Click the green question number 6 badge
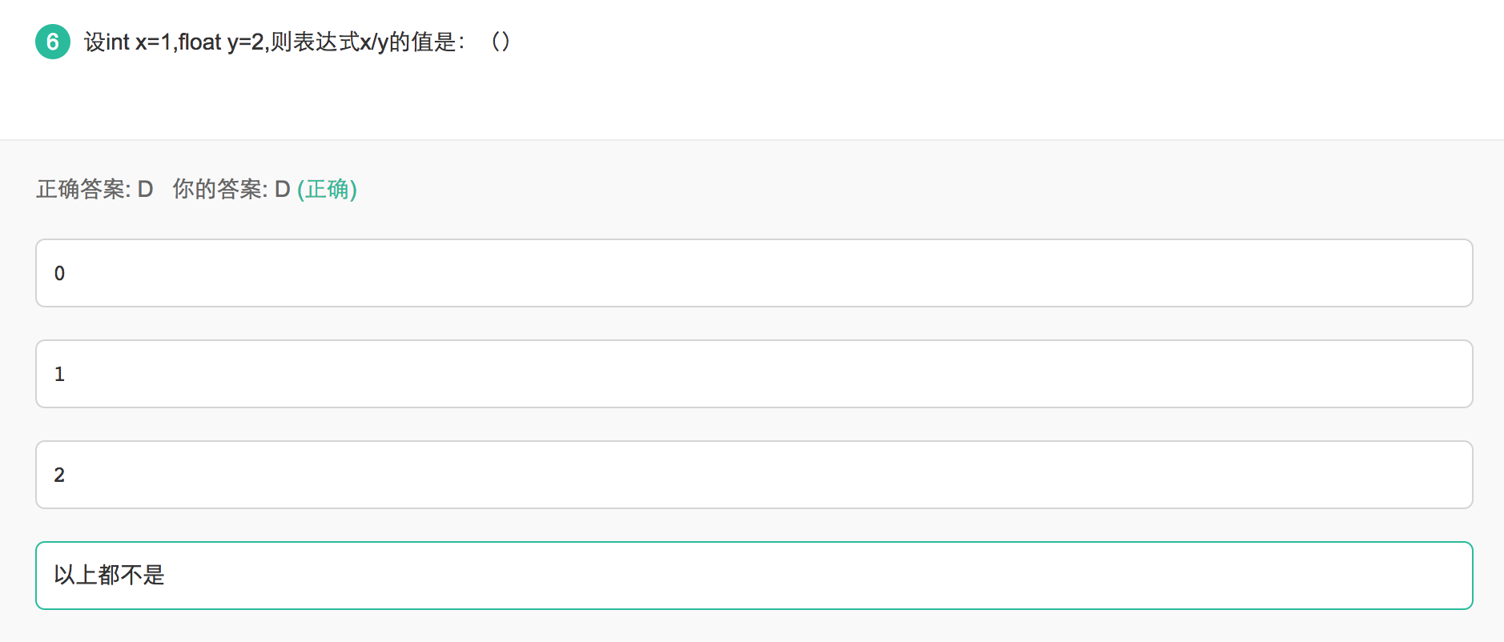 53,42
